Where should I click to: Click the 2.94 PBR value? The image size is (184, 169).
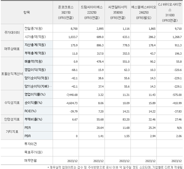coord(153,136)
